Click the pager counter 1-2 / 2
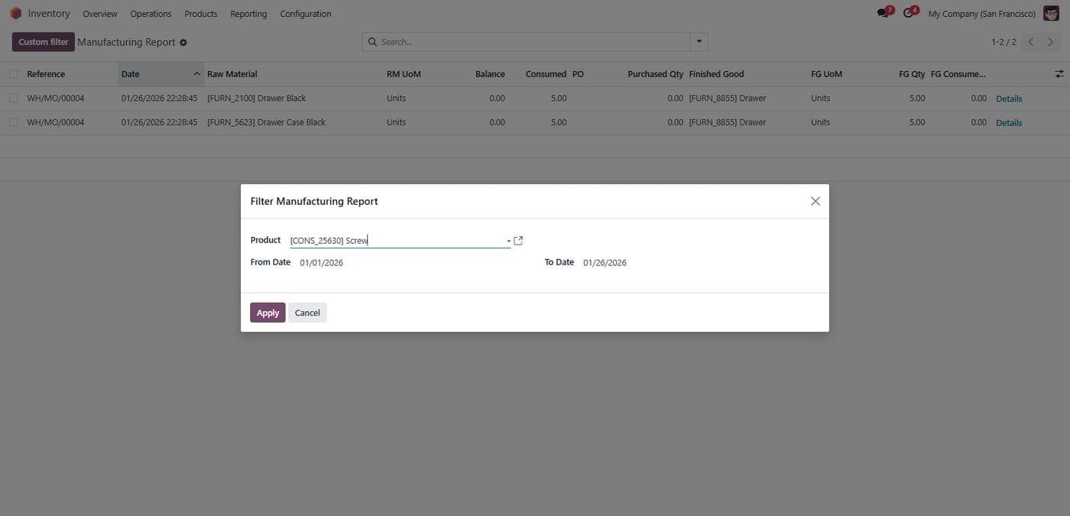 tap(1004, 42)
